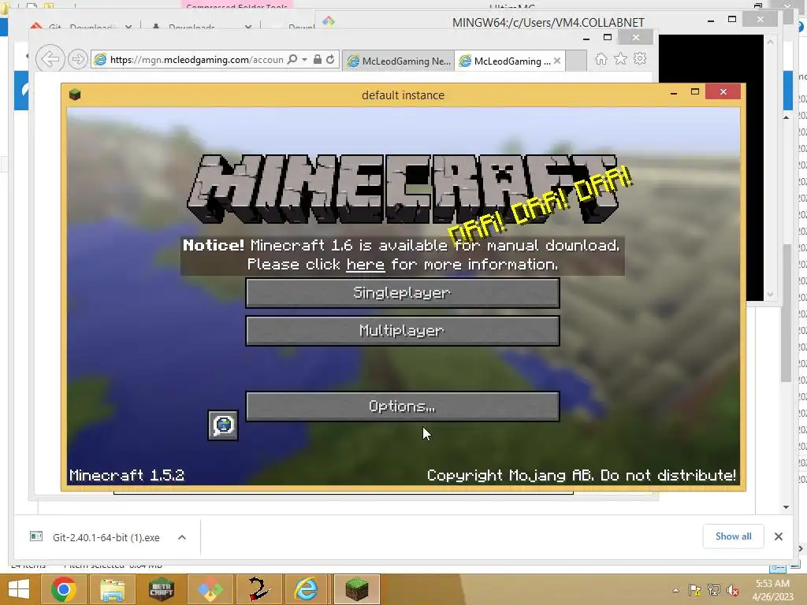Click the MINGW64 terminal title bar
Viewport: 807px width, 605px height.
point(549,22)
